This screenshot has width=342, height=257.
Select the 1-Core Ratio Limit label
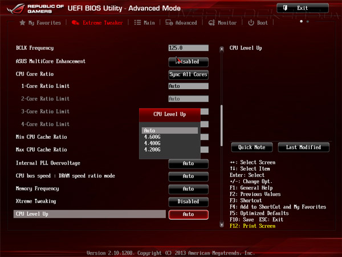pos(46,86)
